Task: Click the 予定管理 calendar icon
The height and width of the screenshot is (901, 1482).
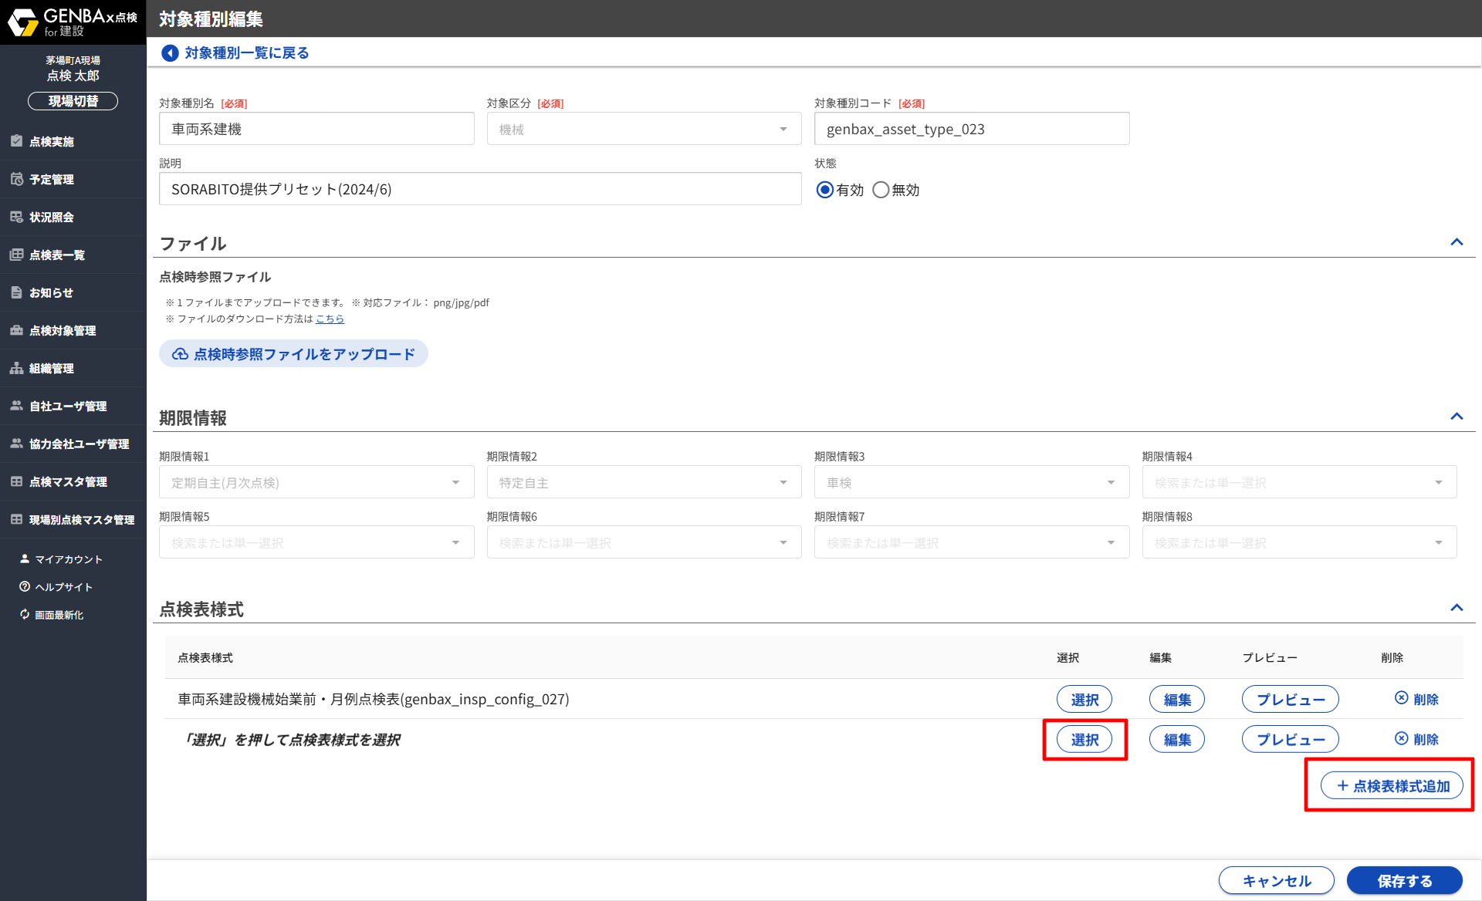Action: coord(16,179)
